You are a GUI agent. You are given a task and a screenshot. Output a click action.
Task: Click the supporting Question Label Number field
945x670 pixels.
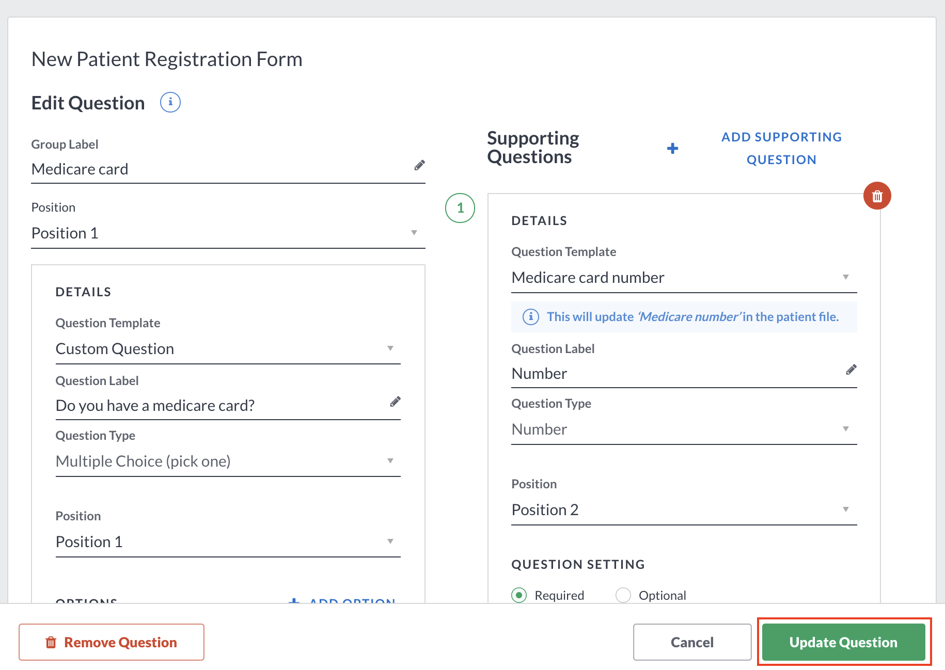point(684,374)
